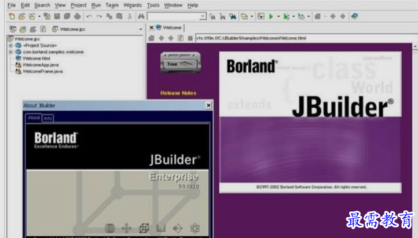Open the Reopen dropdown arrow
Image resolution: width=418 pixels, height=238 pixels.
[39, 17]
